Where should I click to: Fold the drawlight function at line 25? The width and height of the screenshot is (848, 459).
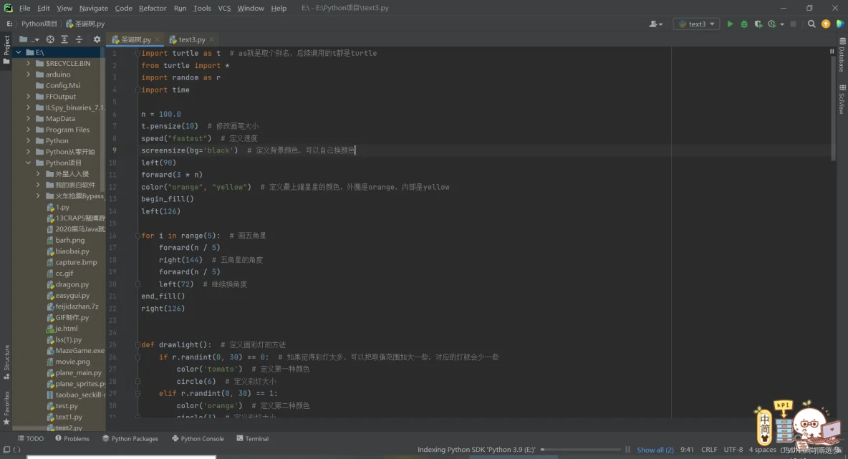(x=138, y=345)
